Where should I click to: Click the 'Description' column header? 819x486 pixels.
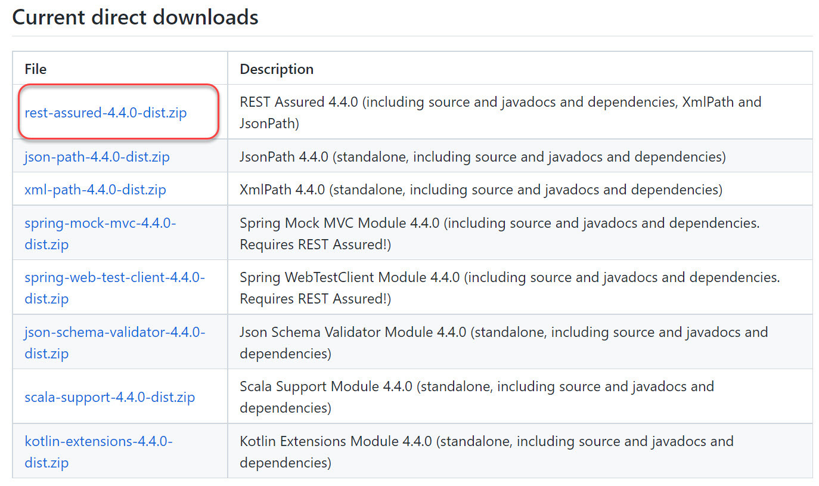[x=277, y=69]
